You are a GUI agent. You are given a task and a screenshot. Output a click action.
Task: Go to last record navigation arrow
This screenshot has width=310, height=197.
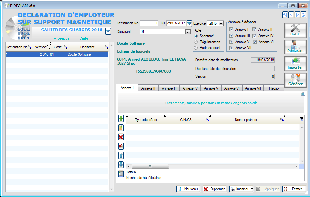point(304,15)
